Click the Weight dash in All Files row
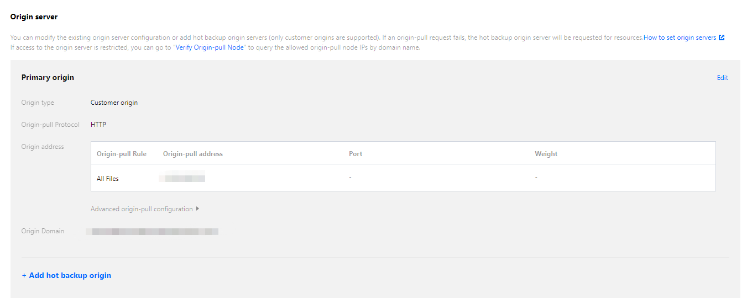 tap(536, 178)
